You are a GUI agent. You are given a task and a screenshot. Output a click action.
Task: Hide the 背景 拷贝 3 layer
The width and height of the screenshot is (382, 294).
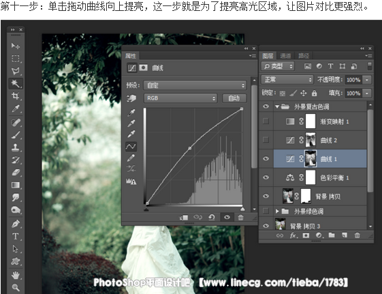pyautogui.click(x=266, y=226)
